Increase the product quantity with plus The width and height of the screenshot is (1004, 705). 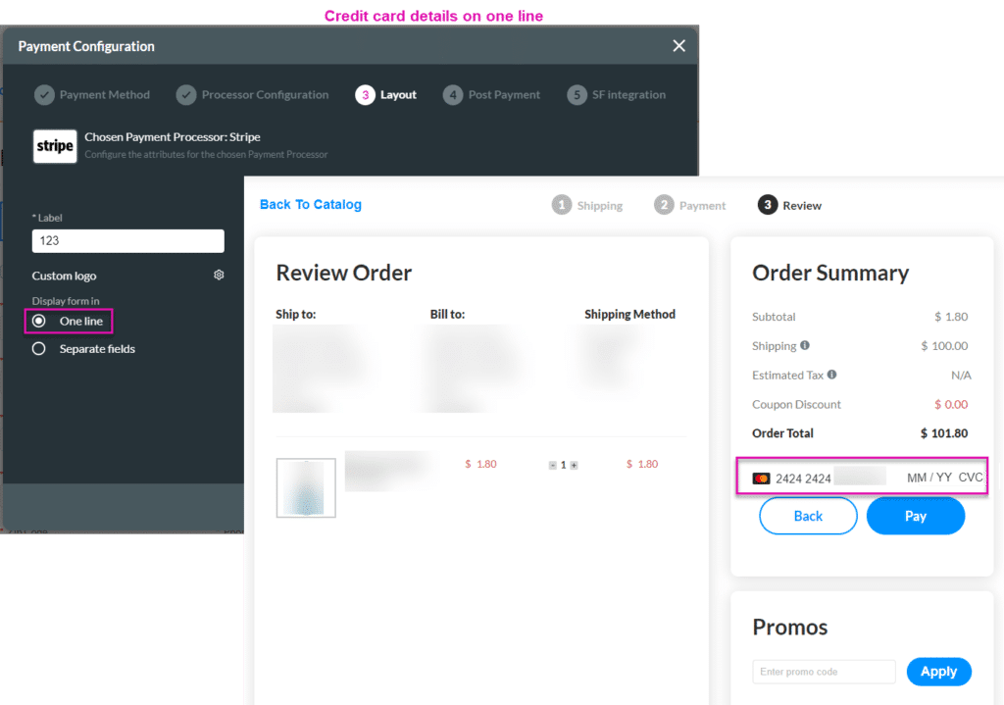(x=574, y=465)
